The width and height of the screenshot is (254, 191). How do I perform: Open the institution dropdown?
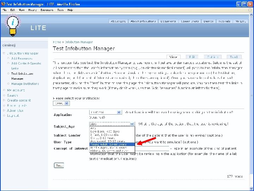click(x=61, y=103)
